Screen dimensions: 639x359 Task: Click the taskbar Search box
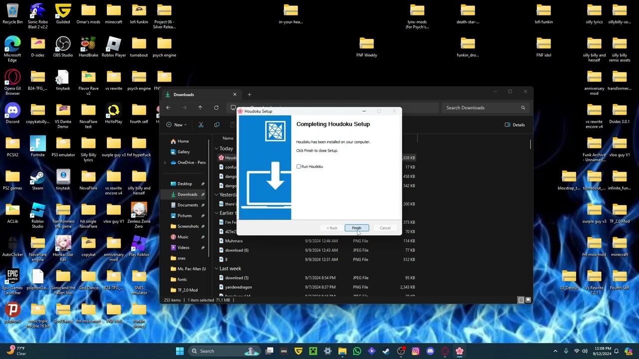[226, 351]
